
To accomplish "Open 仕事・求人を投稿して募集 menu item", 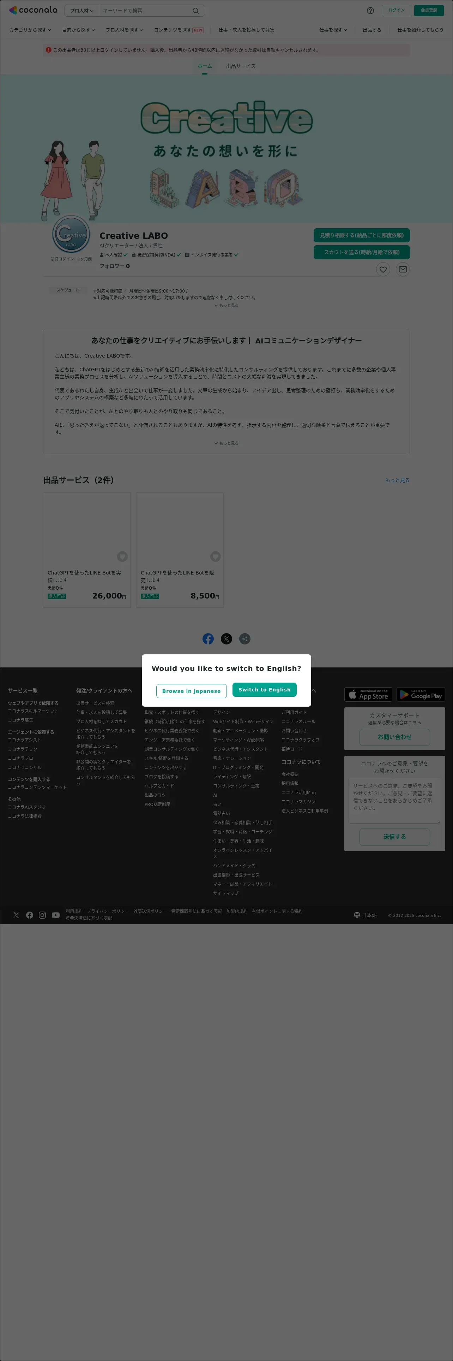I will coord(246,30).
